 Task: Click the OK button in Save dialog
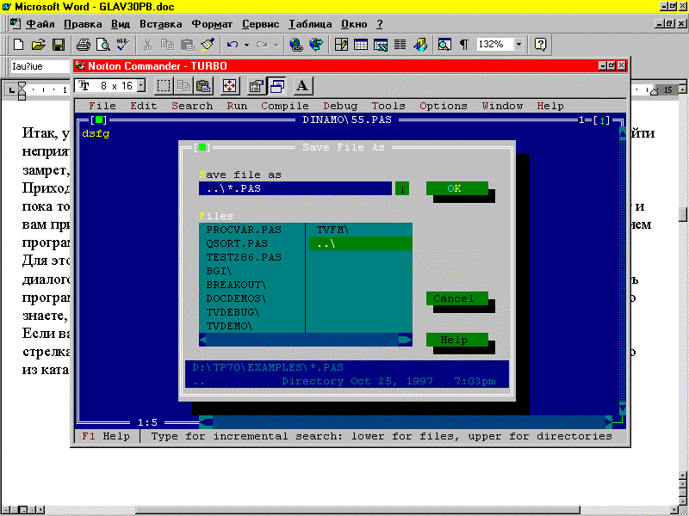(457, 188)
